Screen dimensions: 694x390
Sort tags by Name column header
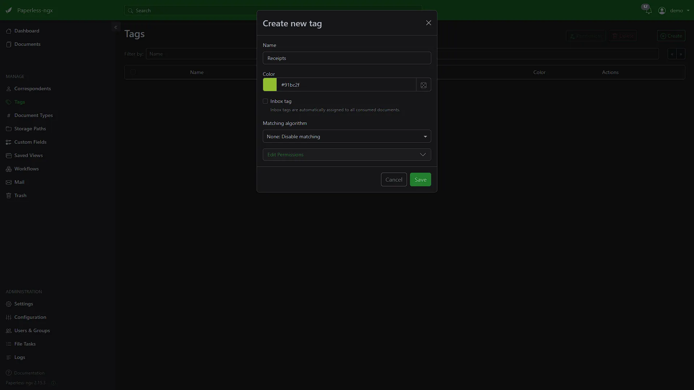point(197,72)
